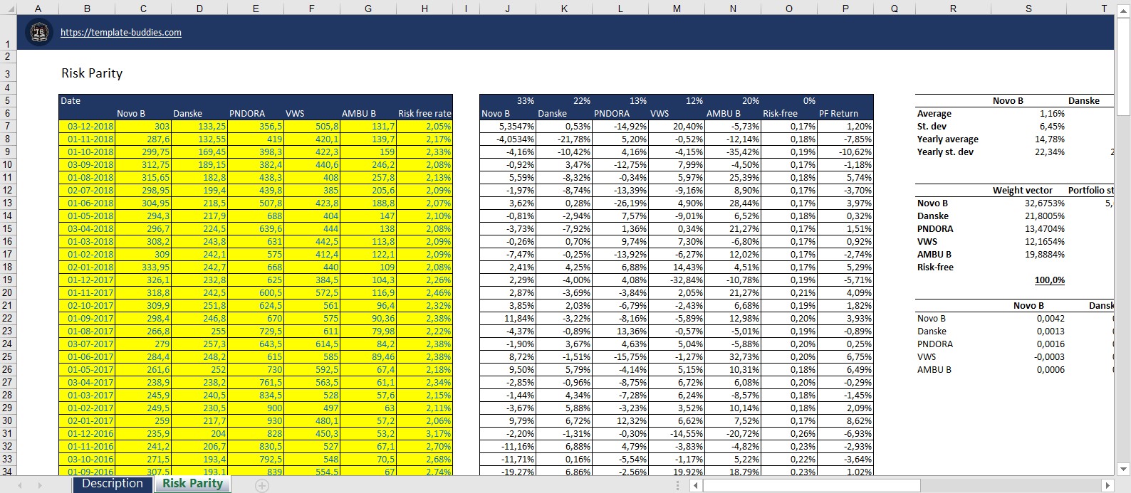This screenshot has height=493, width=1131.
Task: Click the Date header cell
Action: point(87,101)
